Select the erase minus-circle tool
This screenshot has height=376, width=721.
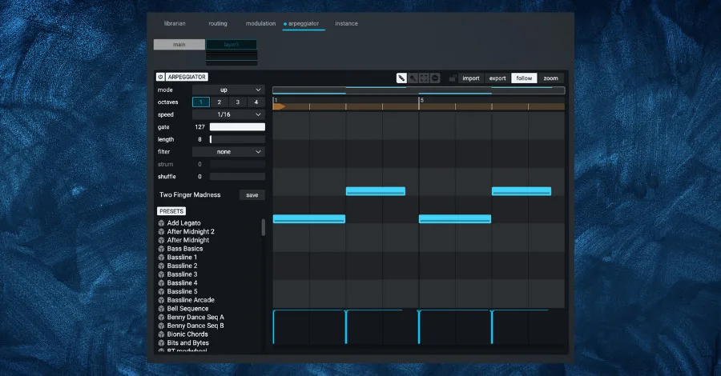pyautogui.click(x=435, y=78)
